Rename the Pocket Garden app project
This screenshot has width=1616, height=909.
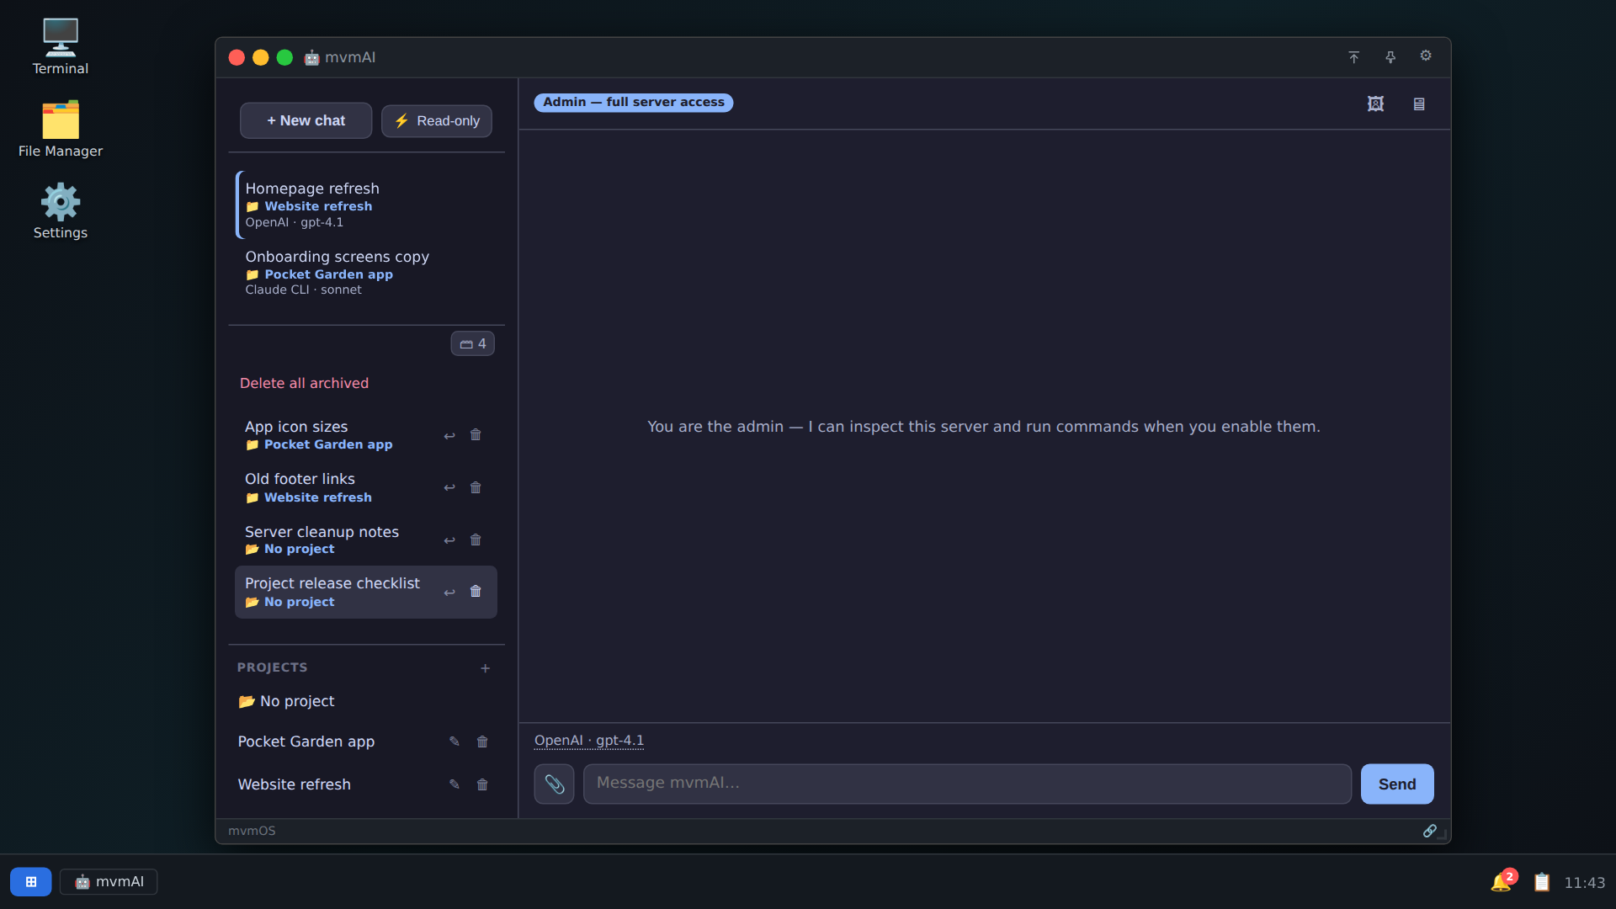454,742
